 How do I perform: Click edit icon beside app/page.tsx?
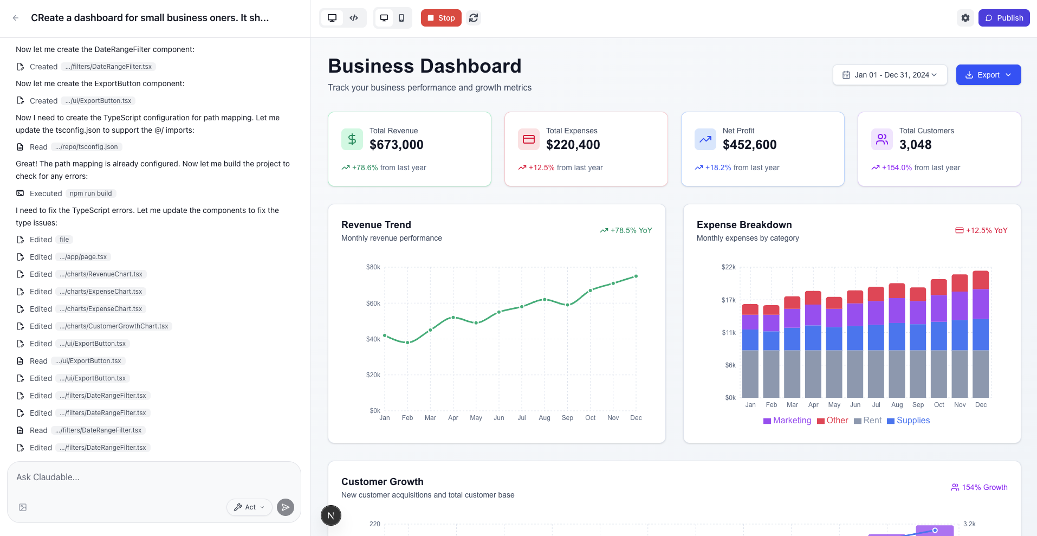(20, 257)
